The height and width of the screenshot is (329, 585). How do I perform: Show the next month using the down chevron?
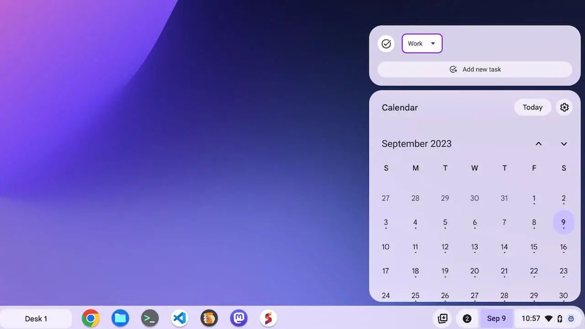tap(564, 143)
